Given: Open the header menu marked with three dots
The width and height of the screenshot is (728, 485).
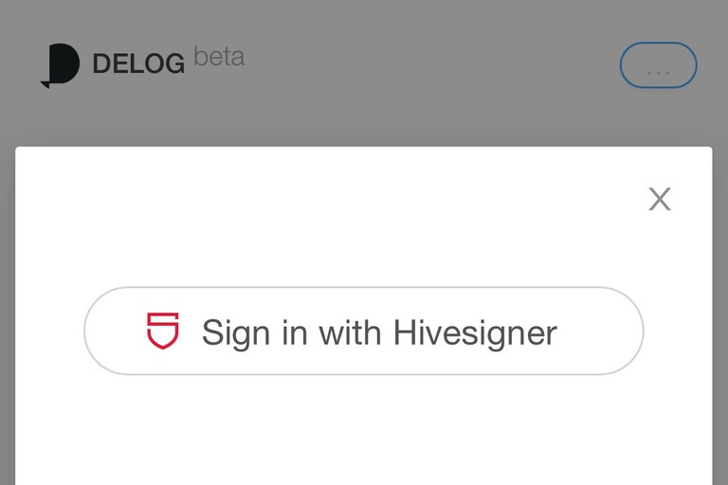Looking at the screenshot, I should 659,65.
